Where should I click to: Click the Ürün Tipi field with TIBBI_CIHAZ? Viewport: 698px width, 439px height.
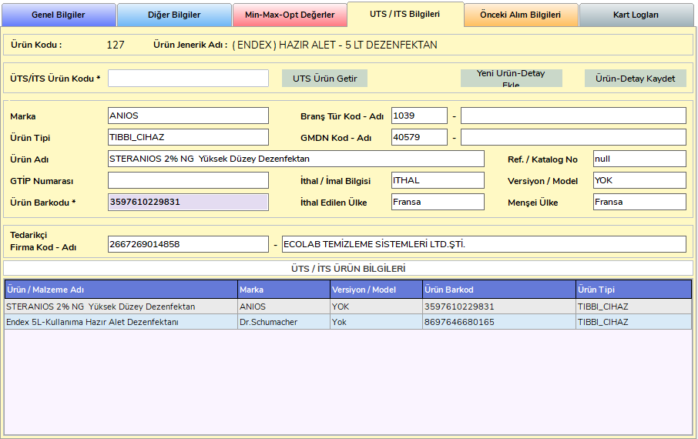(188, 137)
